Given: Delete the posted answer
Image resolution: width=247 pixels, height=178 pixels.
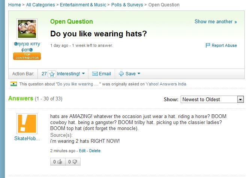Looking at the screenshot, I should coord(95,151).
